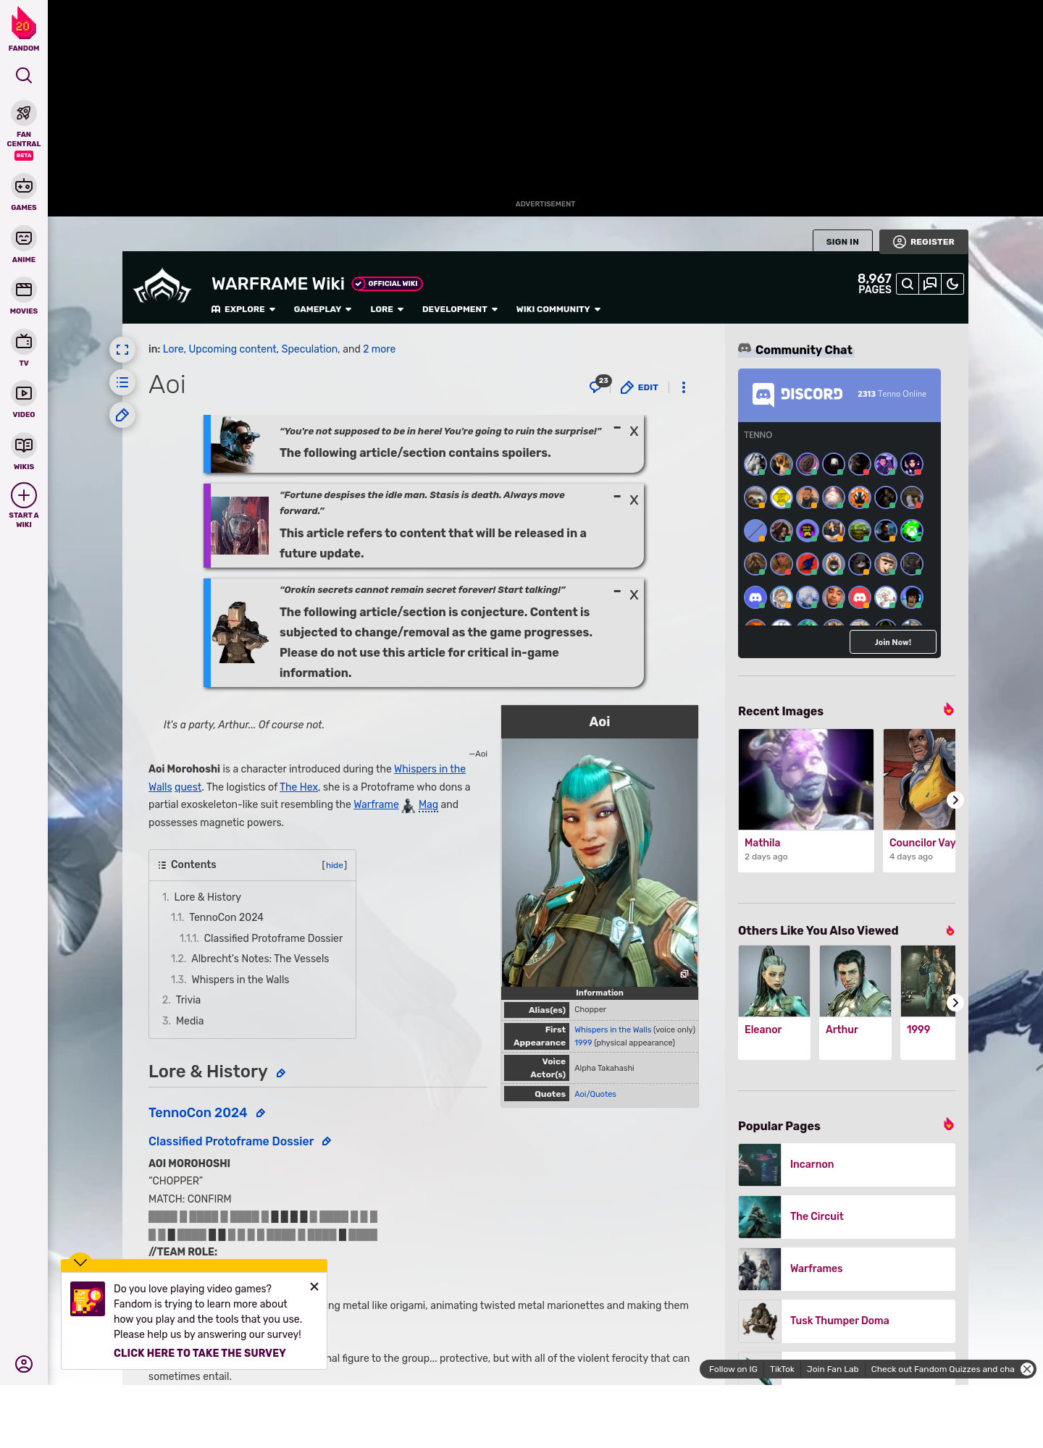Open the Arthur page thumbnail
The image size is (1043, 1448).
pyautogui.click(x=855, y=981)
